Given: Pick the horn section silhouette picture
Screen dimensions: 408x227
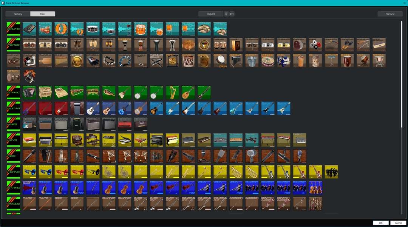Looking at the screenshot, I should pyautogui.click(x=331, y=172).
